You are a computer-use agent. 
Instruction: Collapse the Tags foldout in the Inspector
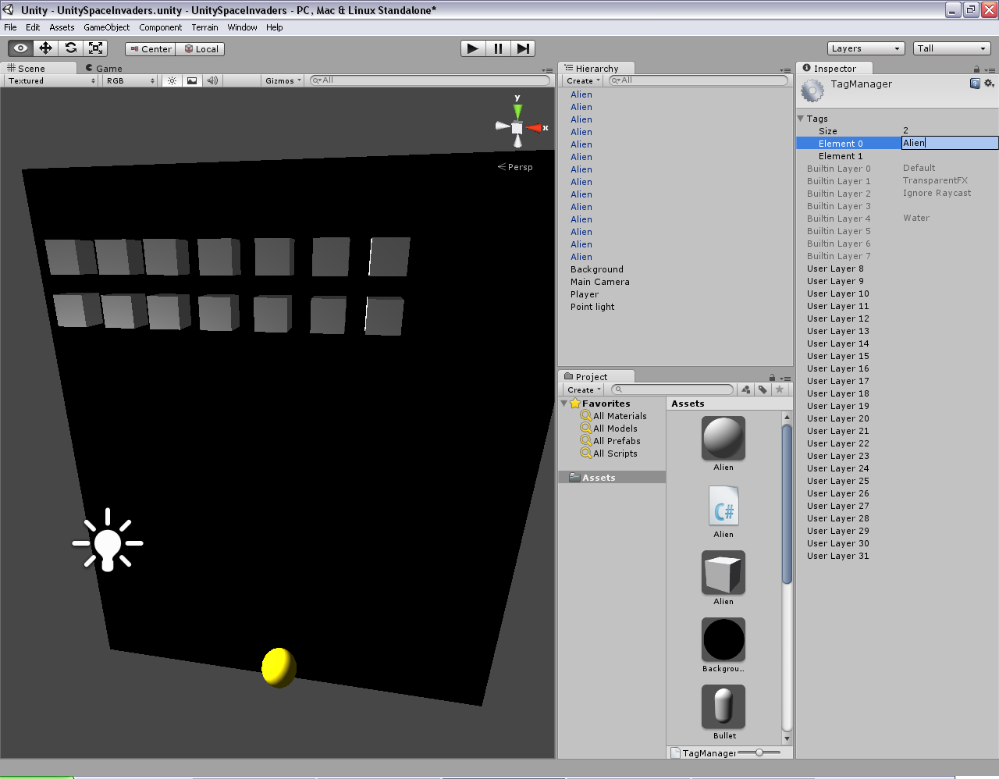[802, 118]
